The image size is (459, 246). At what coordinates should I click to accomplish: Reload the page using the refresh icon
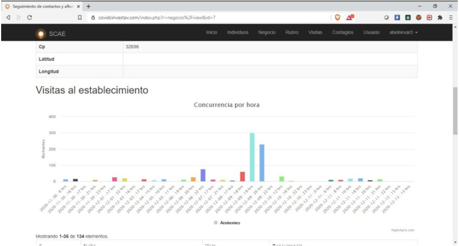pyautogui.click(x=29, y=18)
